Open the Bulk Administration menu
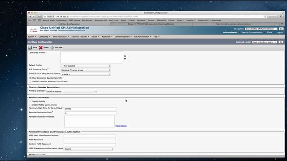The image size is (287, 161). click(143, 37)
